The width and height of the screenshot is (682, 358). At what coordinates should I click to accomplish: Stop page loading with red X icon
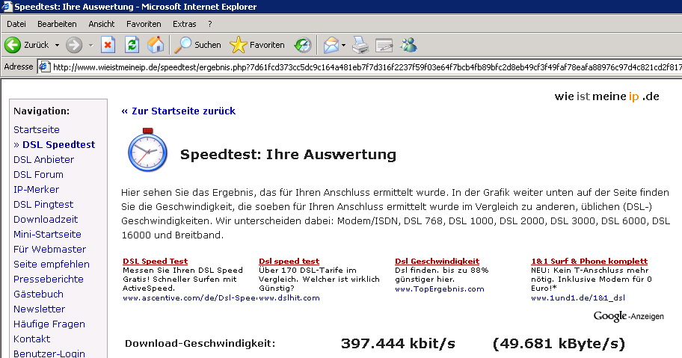click(x=108, y=45)
